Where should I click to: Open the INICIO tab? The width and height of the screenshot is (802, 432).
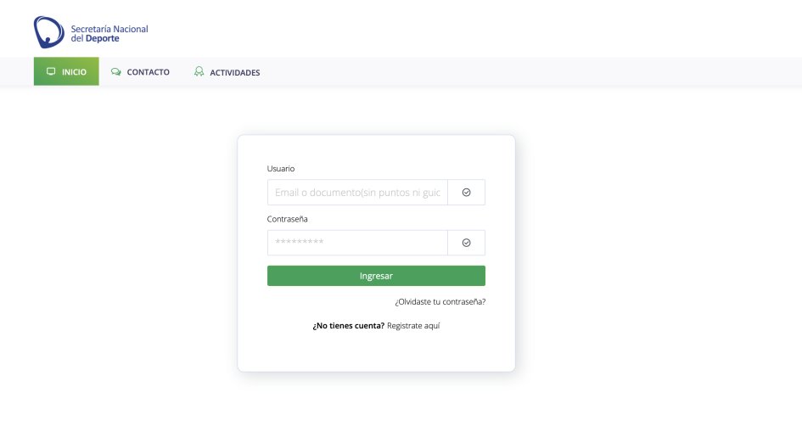pos(66,72)
